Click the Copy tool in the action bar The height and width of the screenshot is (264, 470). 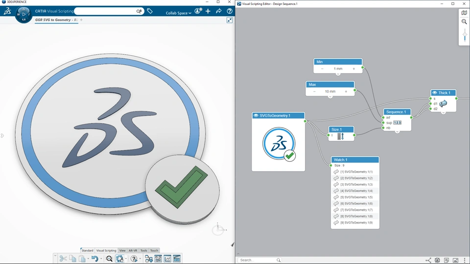(x=72, y=259)
